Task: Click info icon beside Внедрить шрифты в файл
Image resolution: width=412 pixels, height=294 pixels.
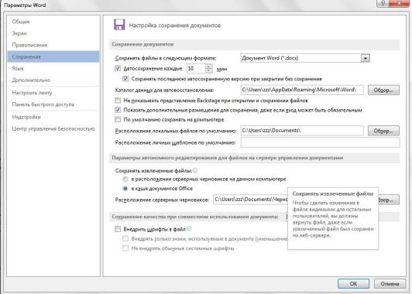Action: click(x=189, y=229)
